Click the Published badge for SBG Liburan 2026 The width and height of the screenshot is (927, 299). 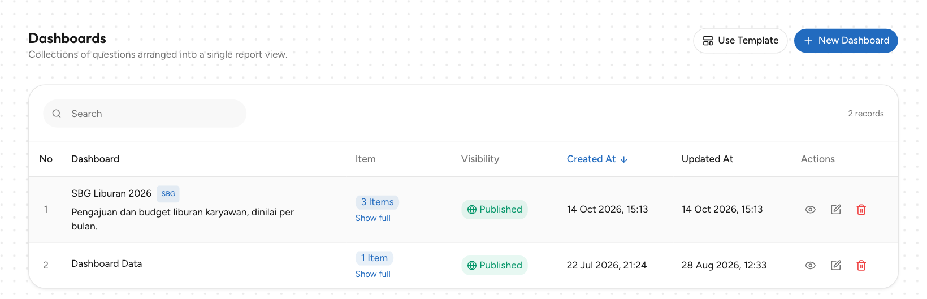[x=495, y=210]
